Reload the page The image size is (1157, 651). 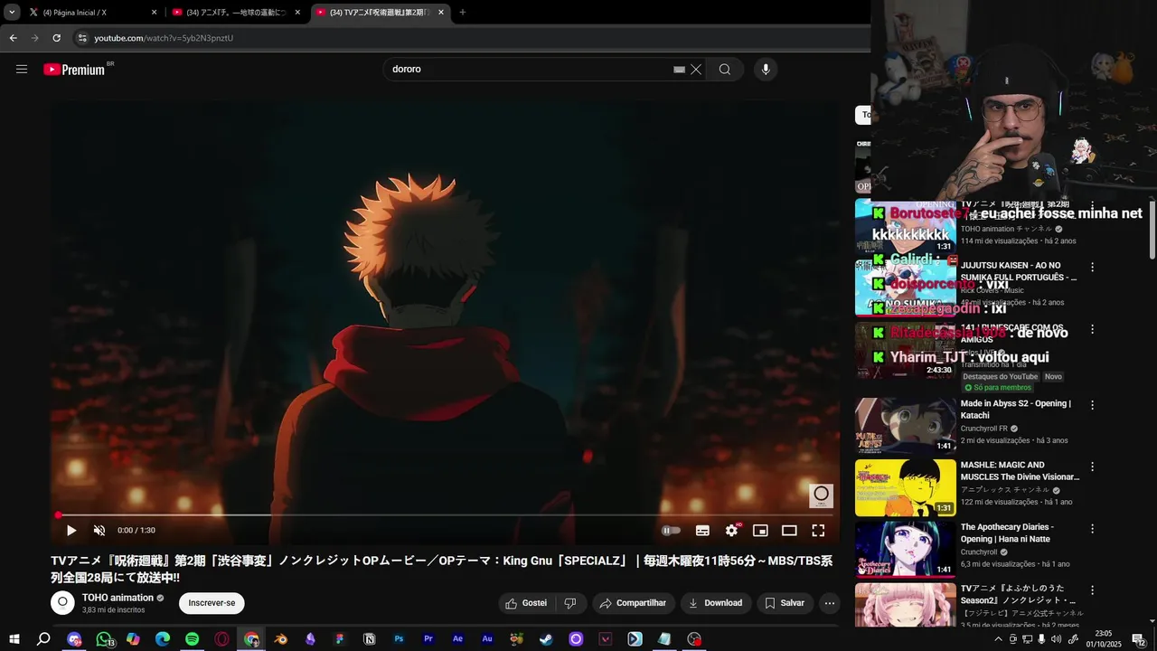click(56, 38)
